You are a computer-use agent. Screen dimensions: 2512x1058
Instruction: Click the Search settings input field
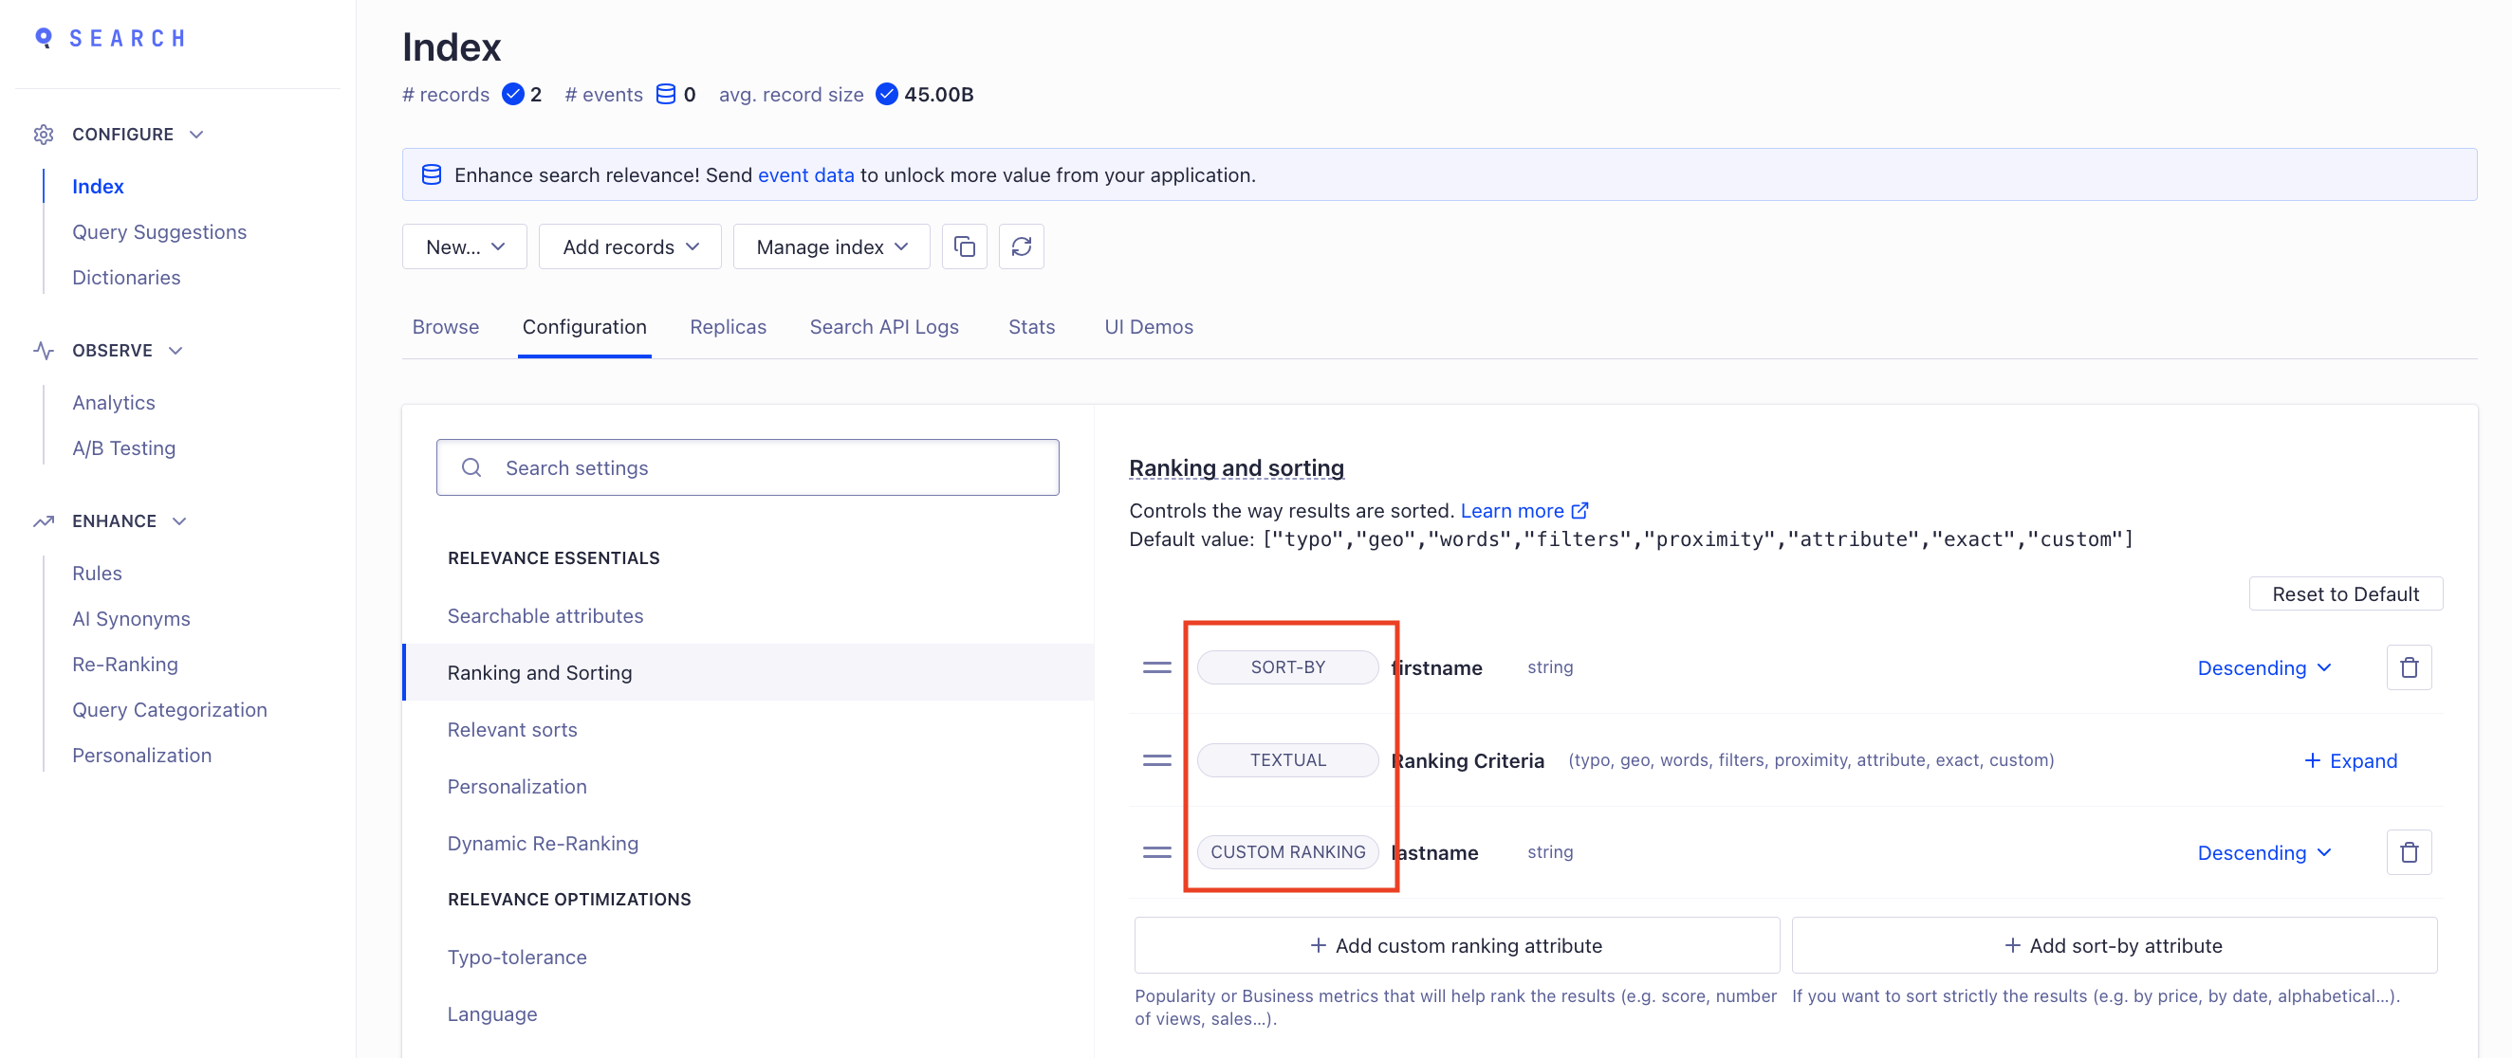click(x=747, y=467)
